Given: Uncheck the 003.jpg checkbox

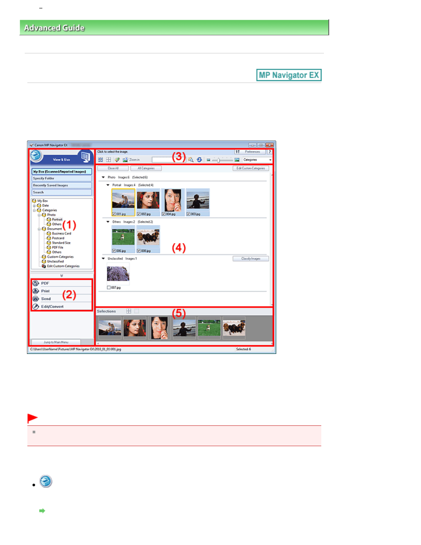Looking at the screenshot, I should pos(188,214).
